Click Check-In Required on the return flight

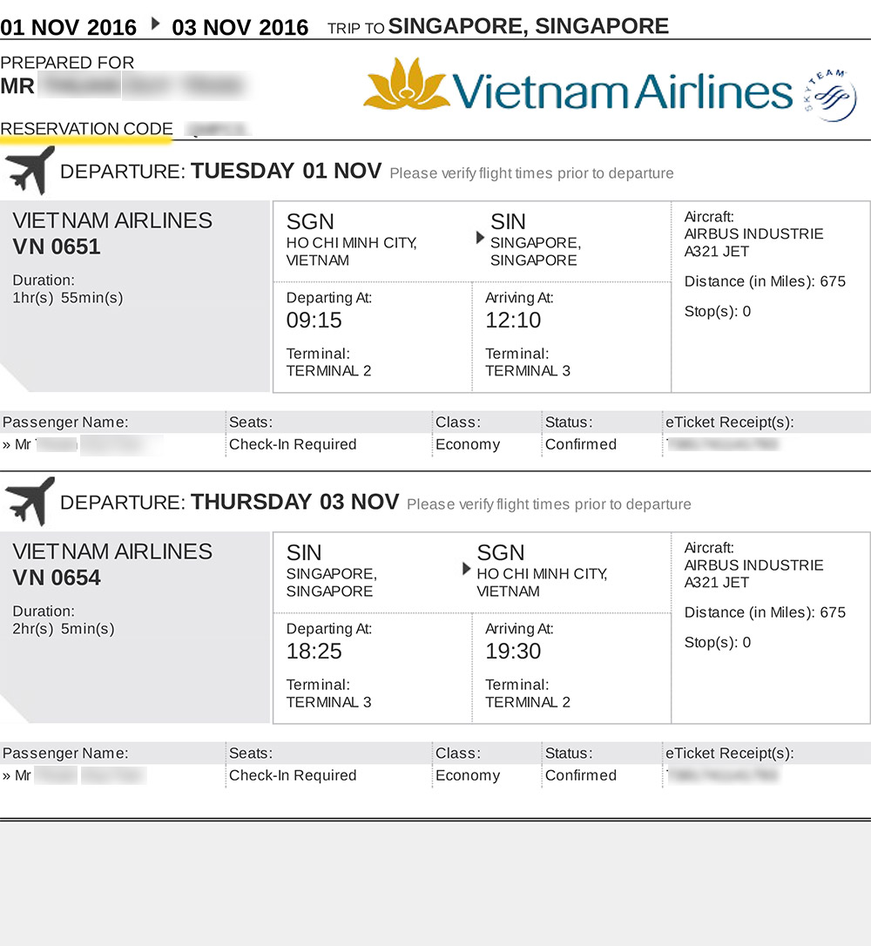[293, 775]
